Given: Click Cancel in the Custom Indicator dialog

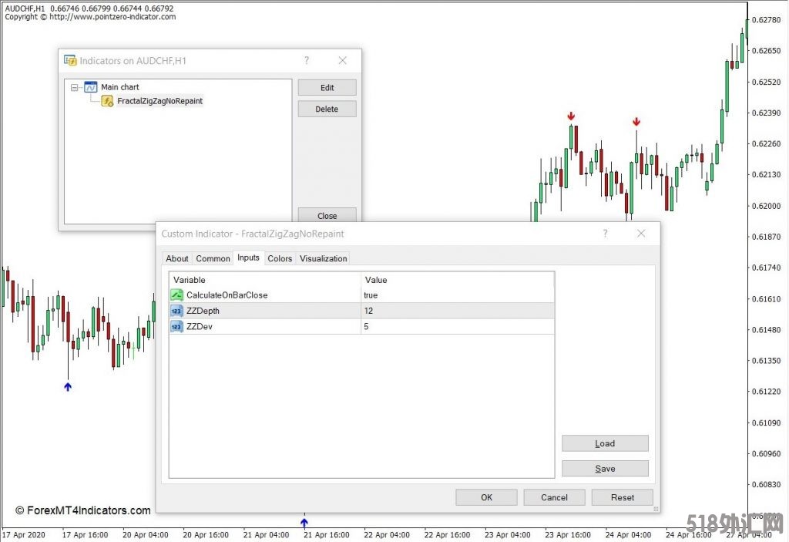Looking at the screenshot, I should [555, 497].
